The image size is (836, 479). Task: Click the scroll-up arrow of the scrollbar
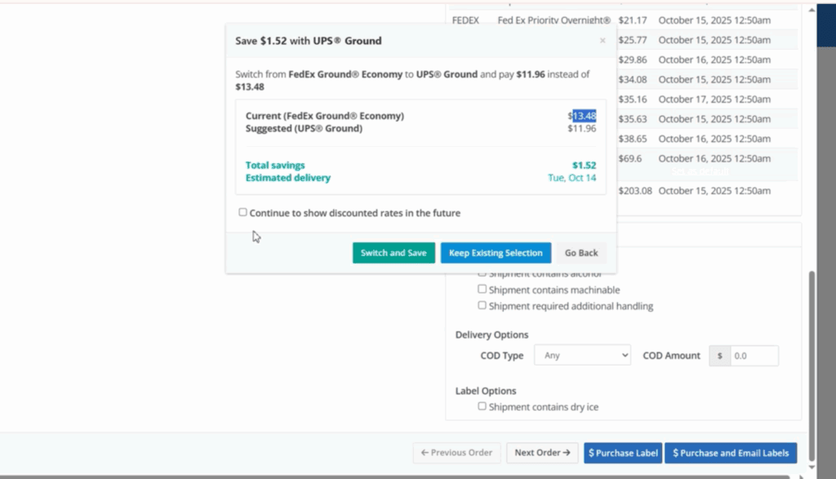point(812,10)
